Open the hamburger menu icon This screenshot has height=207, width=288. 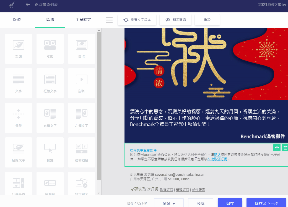tap(109, 20)
